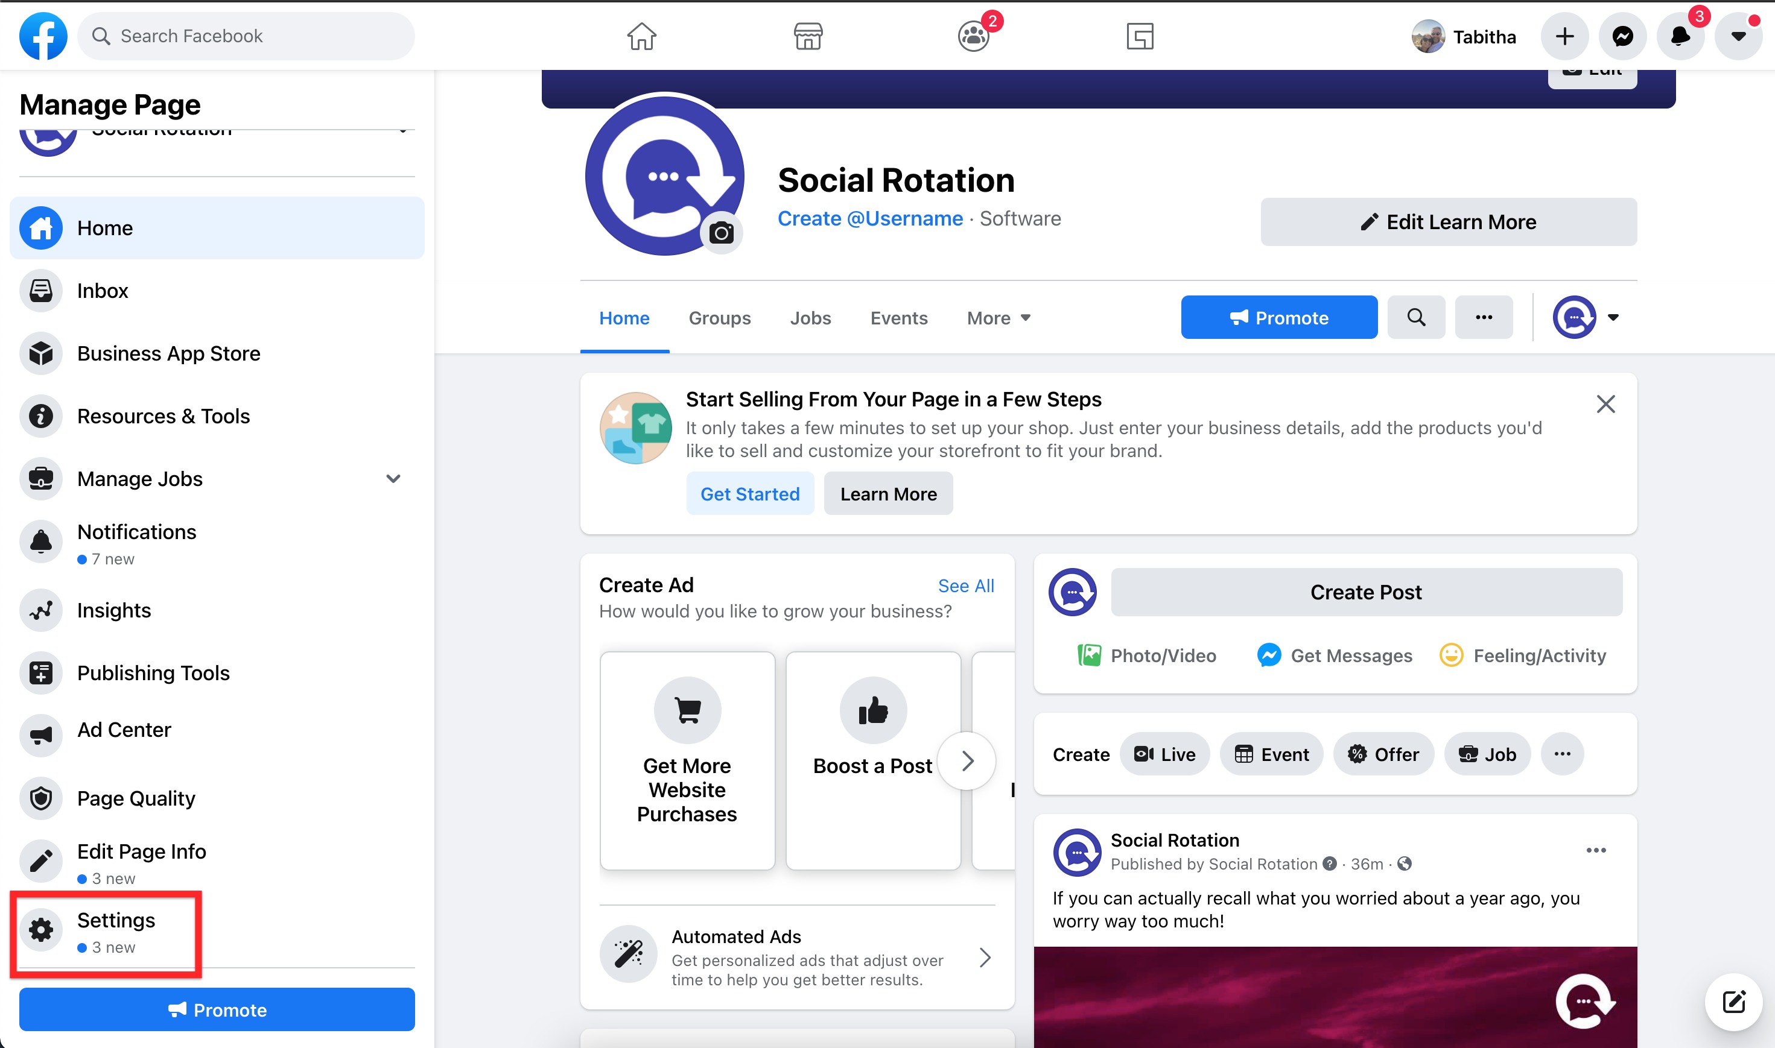Click the Live create button
Viewport: 1775px width, 1048px height.
(x=1164, y=754)
